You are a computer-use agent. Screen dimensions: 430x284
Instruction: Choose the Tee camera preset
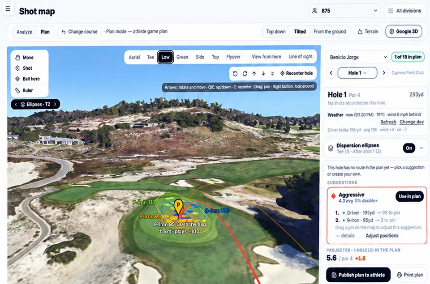click(150, 57)
